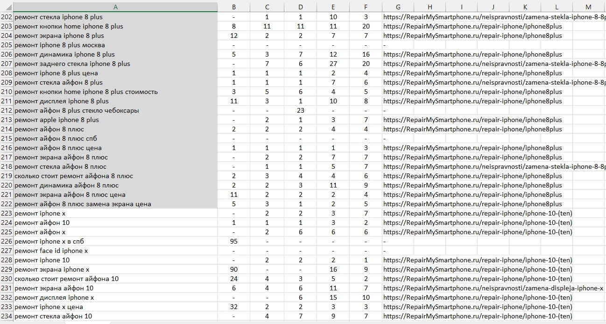Open the iphone-10-(ten) URL in row 223
This screenshot has width=606, height=324.
(x=478, y=213)
